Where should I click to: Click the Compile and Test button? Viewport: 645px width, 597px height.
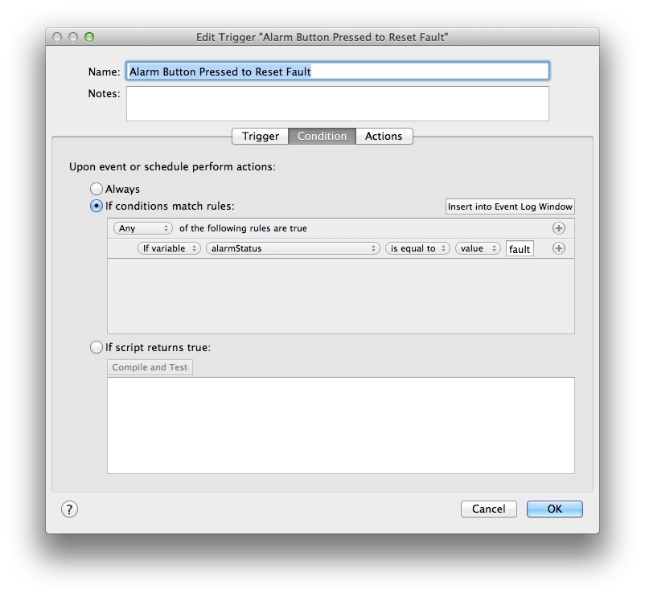(x=150, y=367)
